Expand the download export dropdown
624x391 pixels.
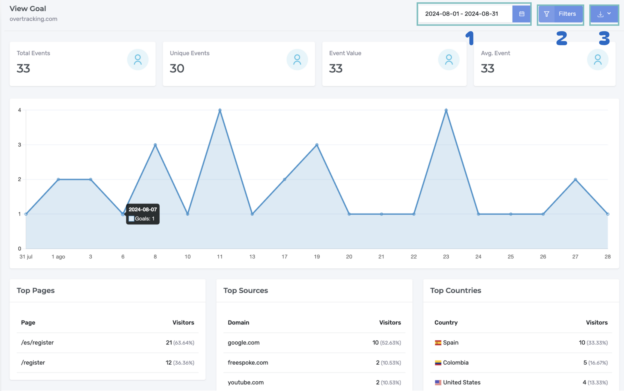[604, 14]
